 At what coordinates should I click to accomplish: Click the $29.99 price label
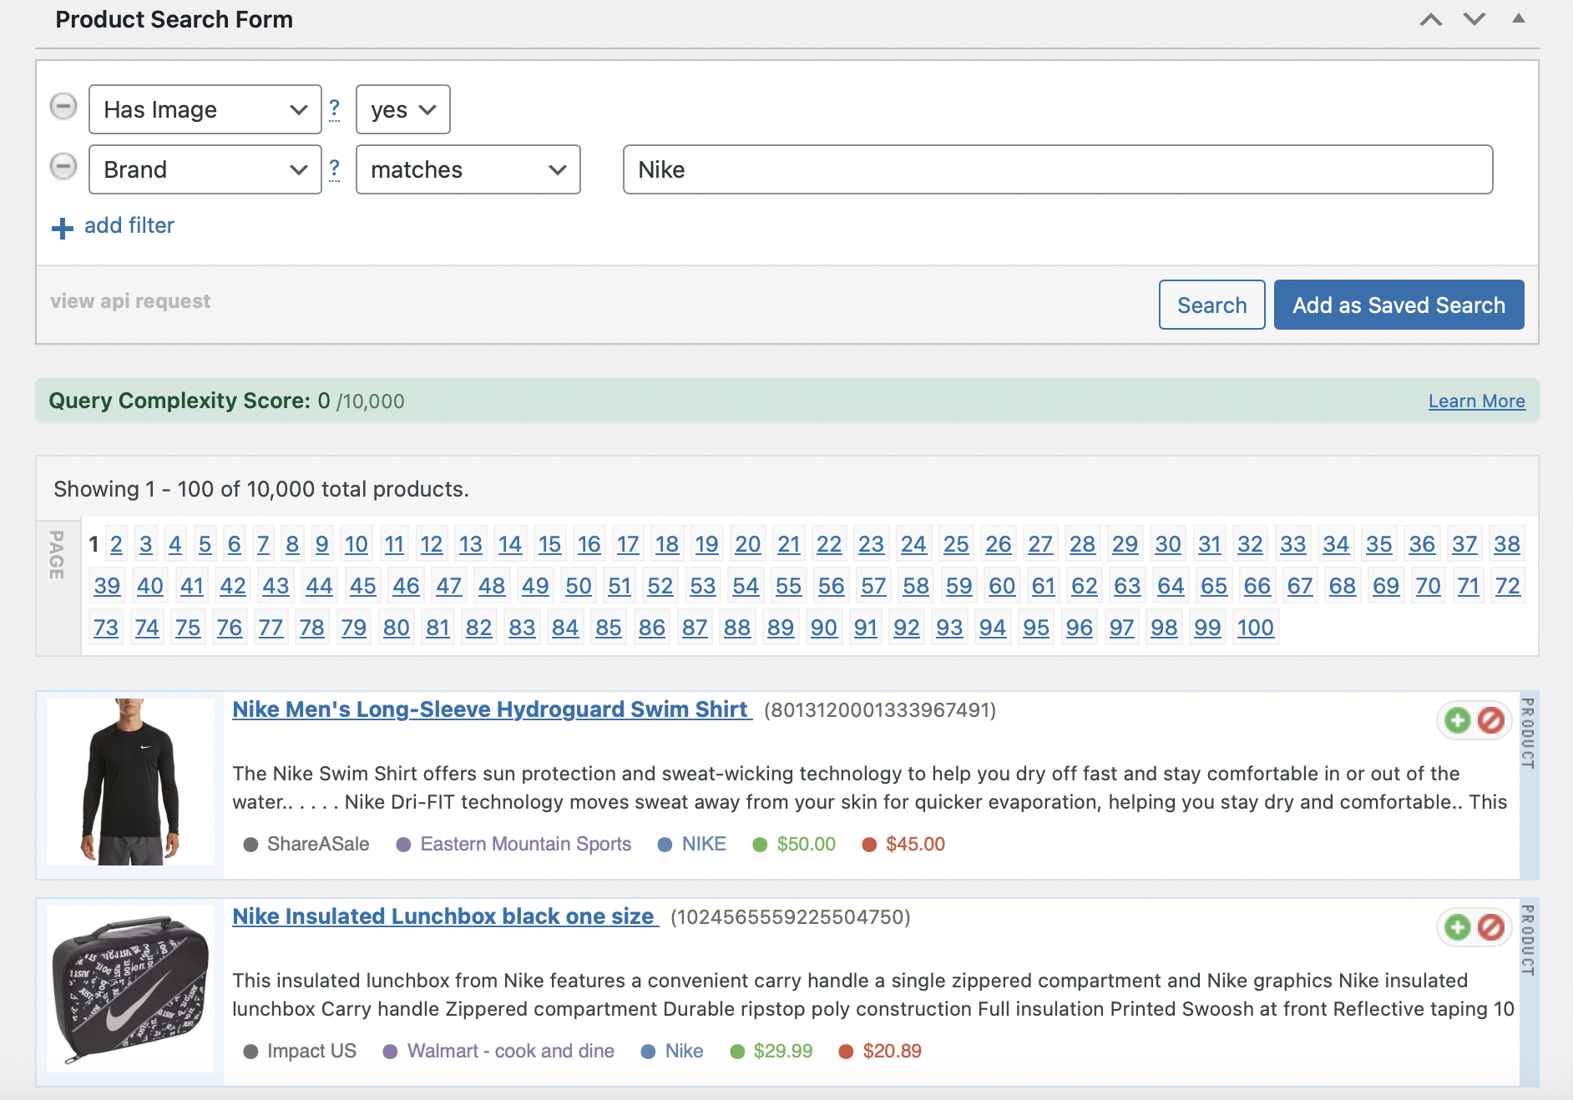783,1051
